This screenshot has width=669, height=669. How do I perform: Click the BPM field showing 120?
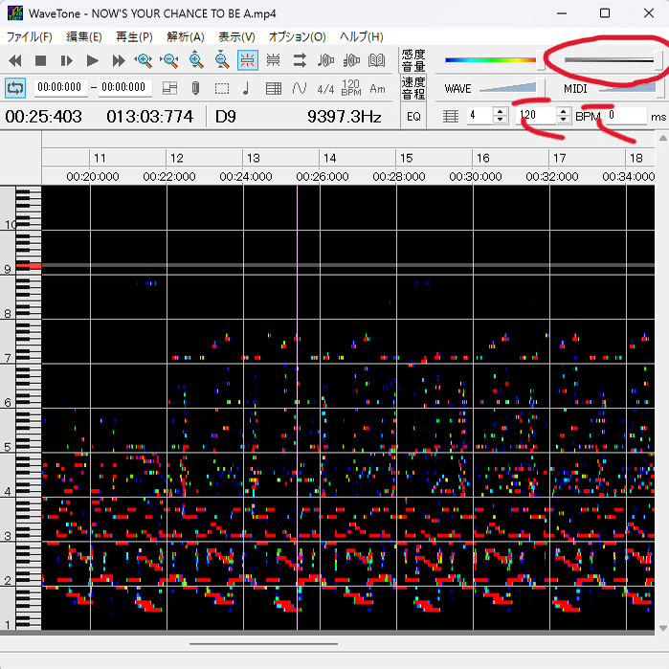click(537, 116)
